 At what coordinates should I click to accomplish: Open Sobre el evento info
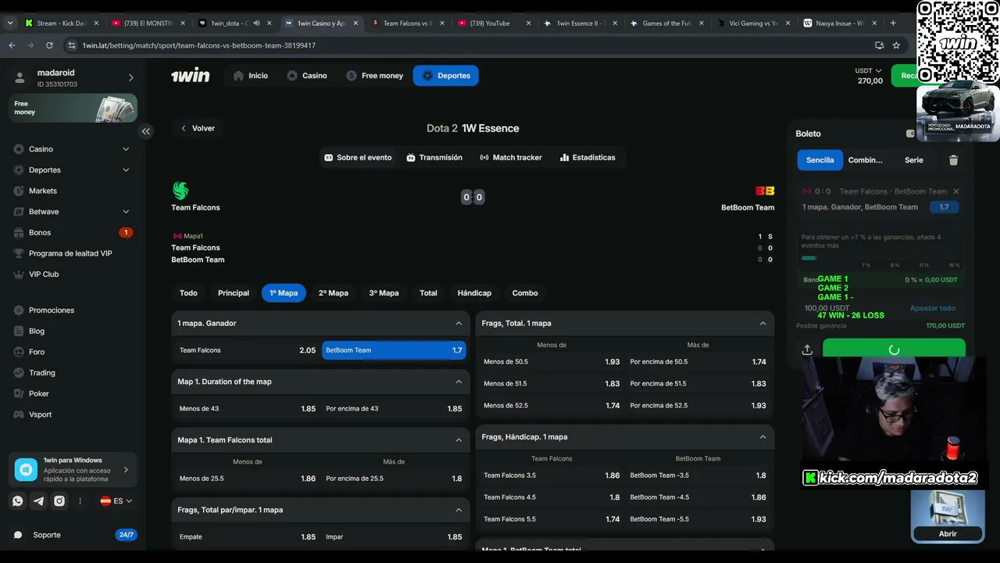358,158
